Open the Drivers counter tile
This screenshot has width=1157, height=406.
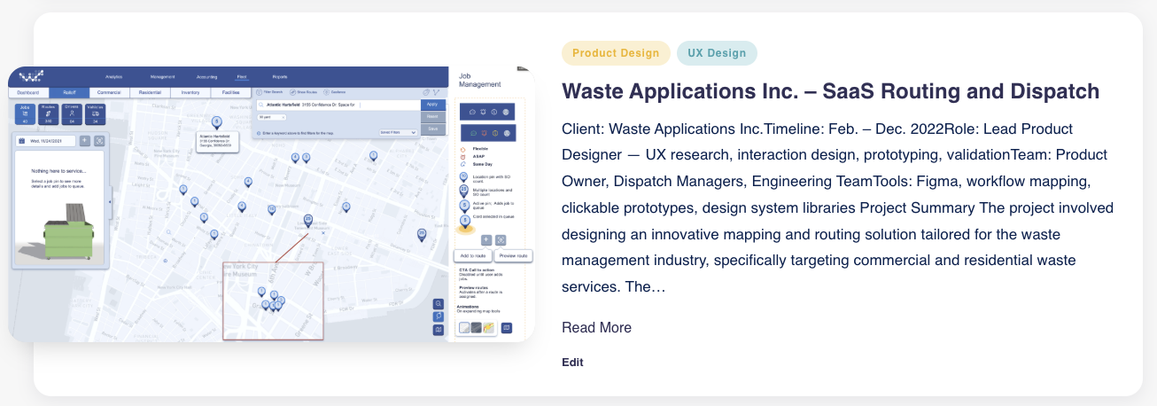click(x=72, y=113)
